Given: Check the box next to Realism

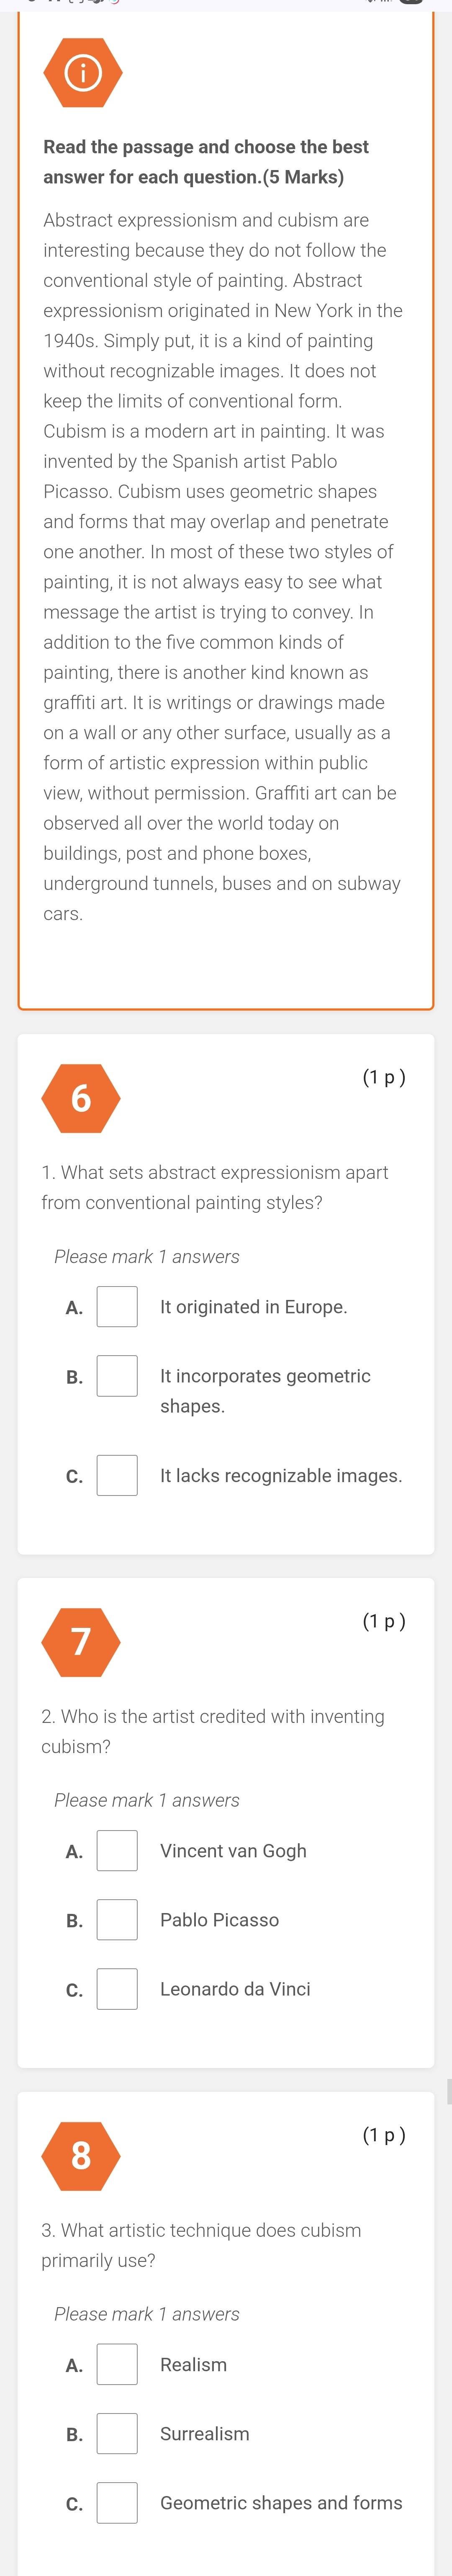Looking at the screenshot, I should point(117,2365).
